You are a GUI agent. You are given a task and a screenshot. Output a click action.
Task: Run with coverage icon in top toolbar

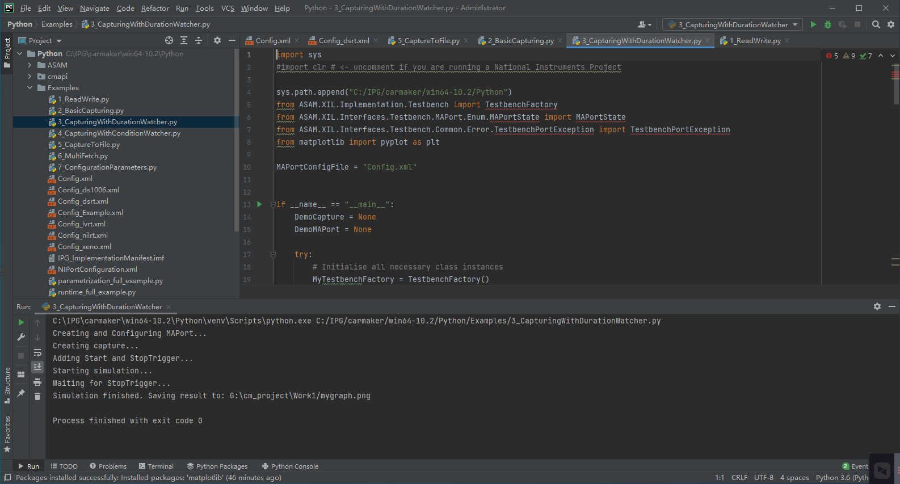tap(843, 24)
